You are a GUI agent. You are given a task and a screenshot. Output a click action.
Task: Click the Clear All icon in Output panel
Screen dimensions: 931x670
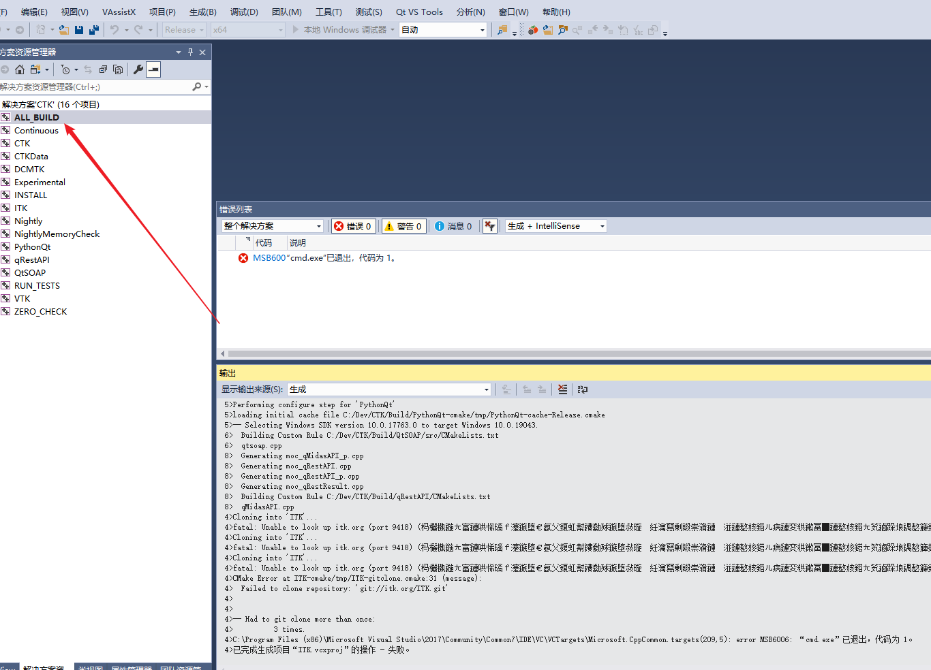tap(562, 389)
